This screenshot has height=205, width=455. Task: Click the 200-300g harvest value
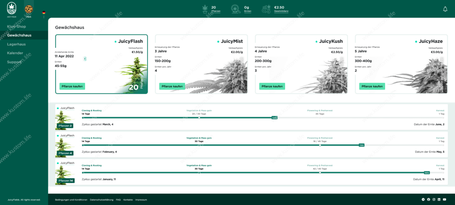[263, 61]
